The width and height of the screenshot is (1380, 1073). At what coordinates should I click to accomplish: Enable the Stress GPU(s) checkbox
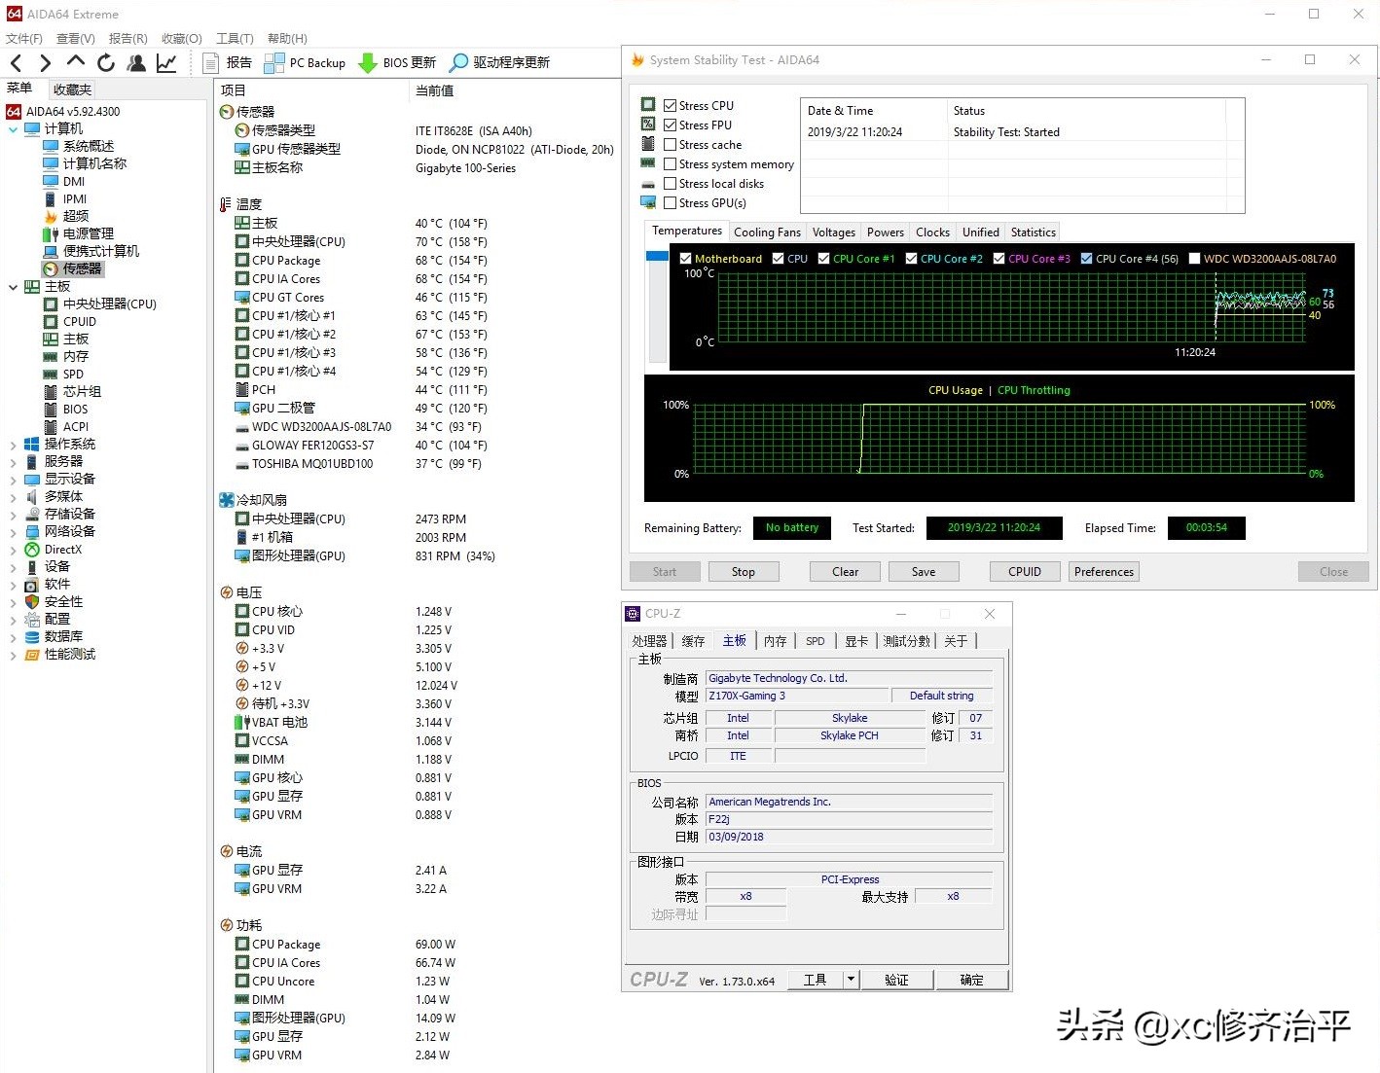(x=671, y=202)
